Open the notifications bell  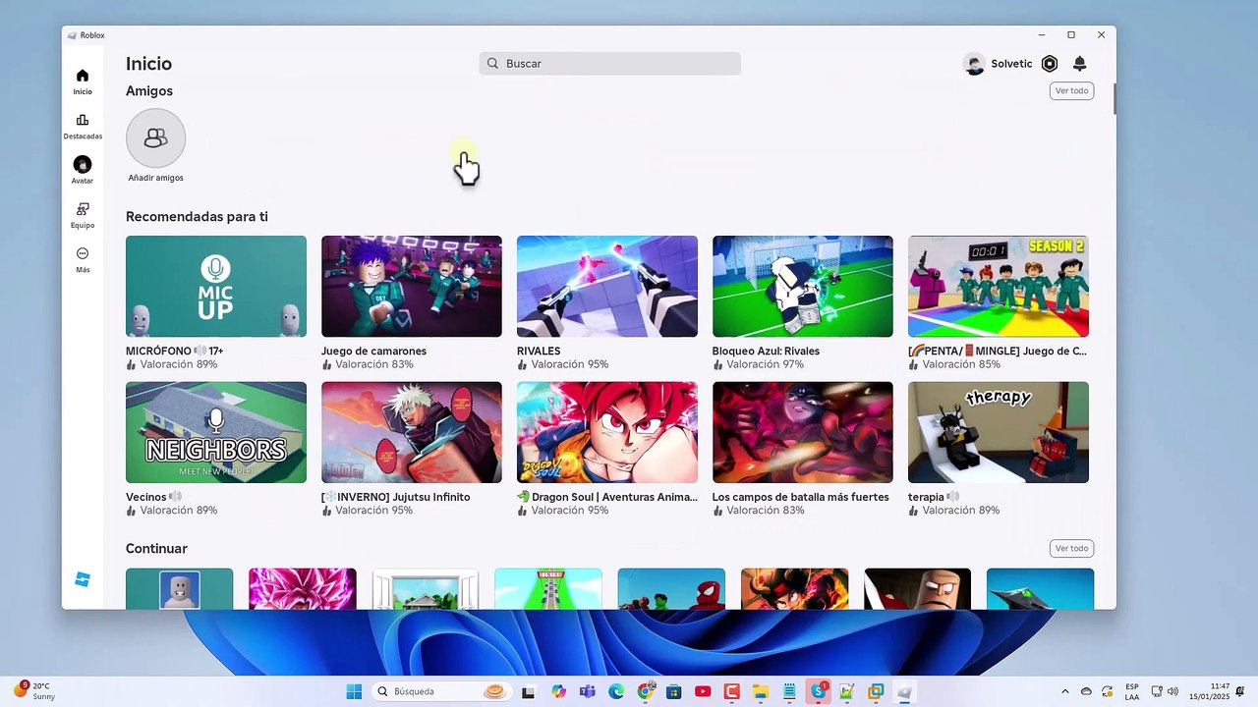coord(1079,64)
